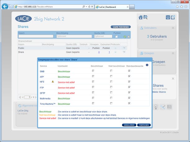Toggle SMB Niet beschikbaar checkbox
190x142 pixels.
111,71
